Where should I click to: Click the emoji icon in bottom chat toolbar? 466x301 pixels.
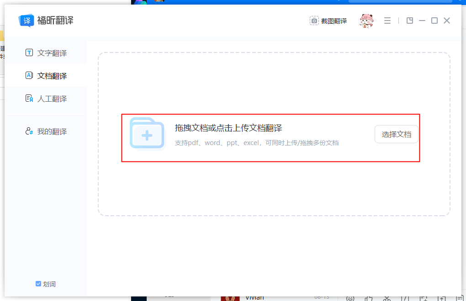[350, 299]
